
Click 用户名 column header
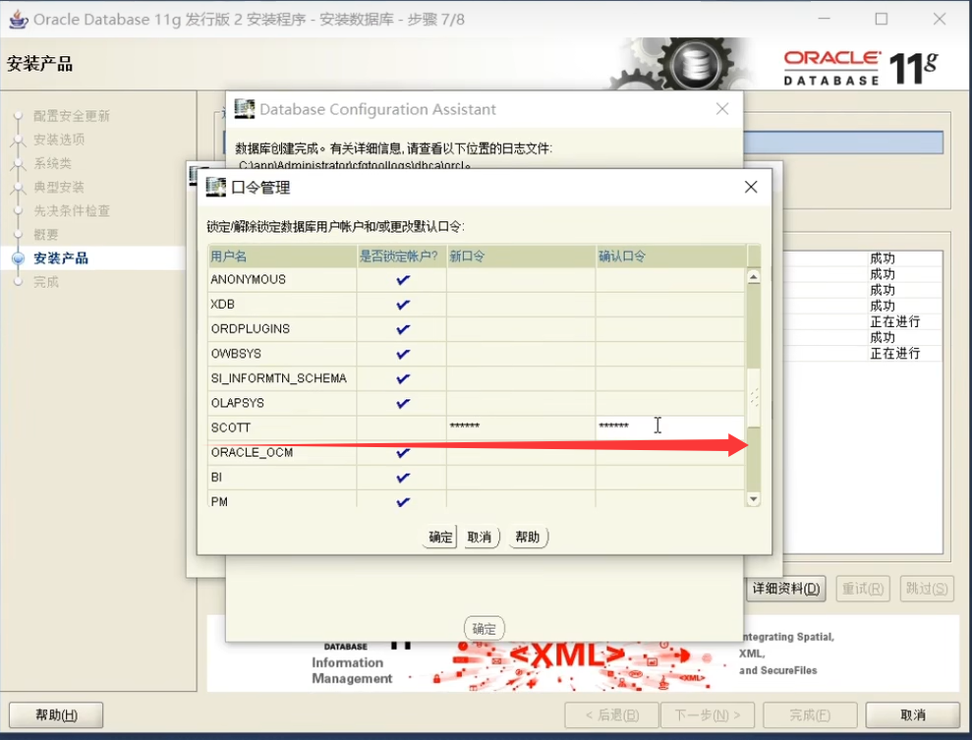282,256
